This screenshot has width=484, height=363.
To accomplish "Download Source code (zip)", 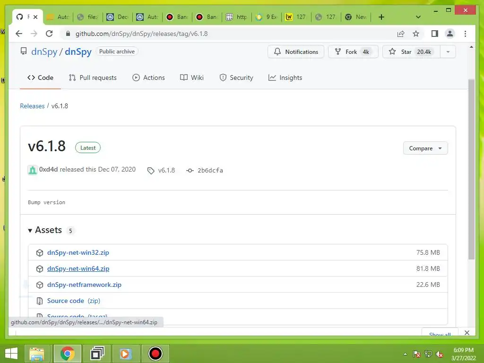I will 73,301.
